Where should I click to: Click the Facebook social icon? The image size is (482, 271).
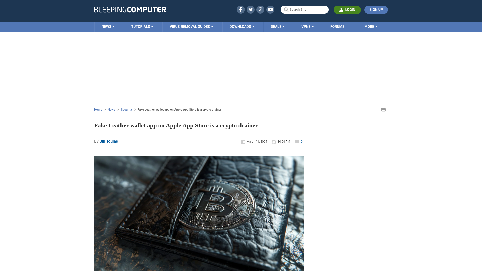tap(240, 9)
